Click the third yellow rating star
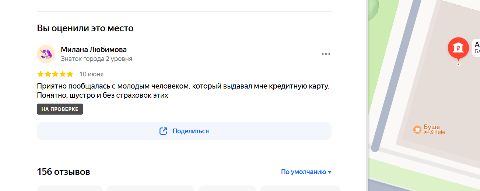 pyautogui.click(x=55, y=74)
